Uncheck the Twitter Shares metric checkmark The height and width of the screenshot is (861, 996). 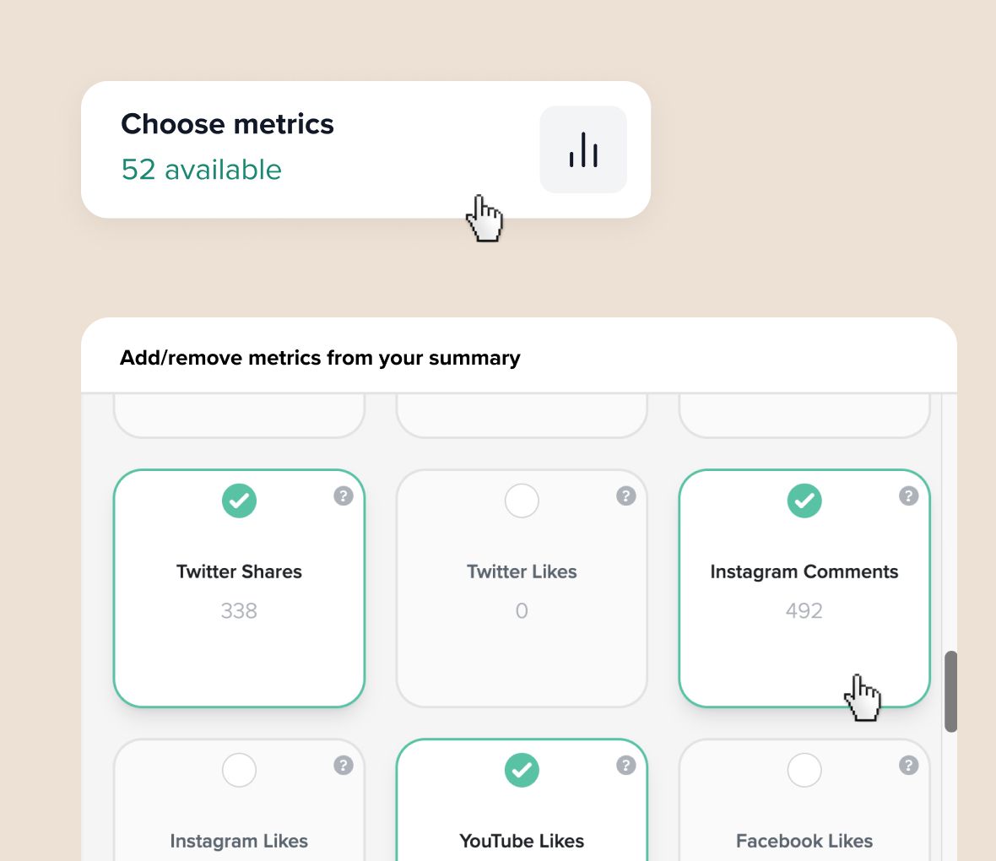pyautogui.click(x=240, y=501)
